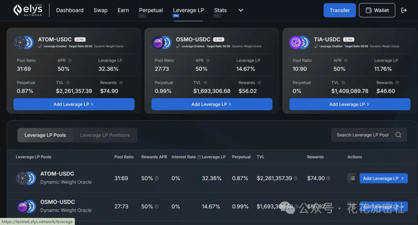Click APR info icon on OSMO-USDC card
Image resolution: width=418 pixels, height=225 pixels.
(x=208, y=60)
